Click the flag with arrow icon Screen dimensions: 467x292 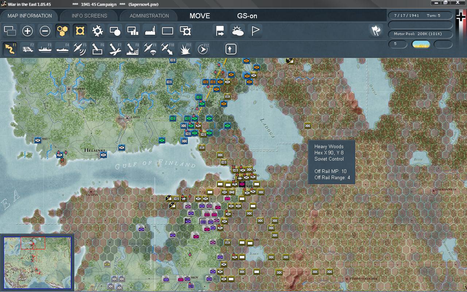click(220, 31)
